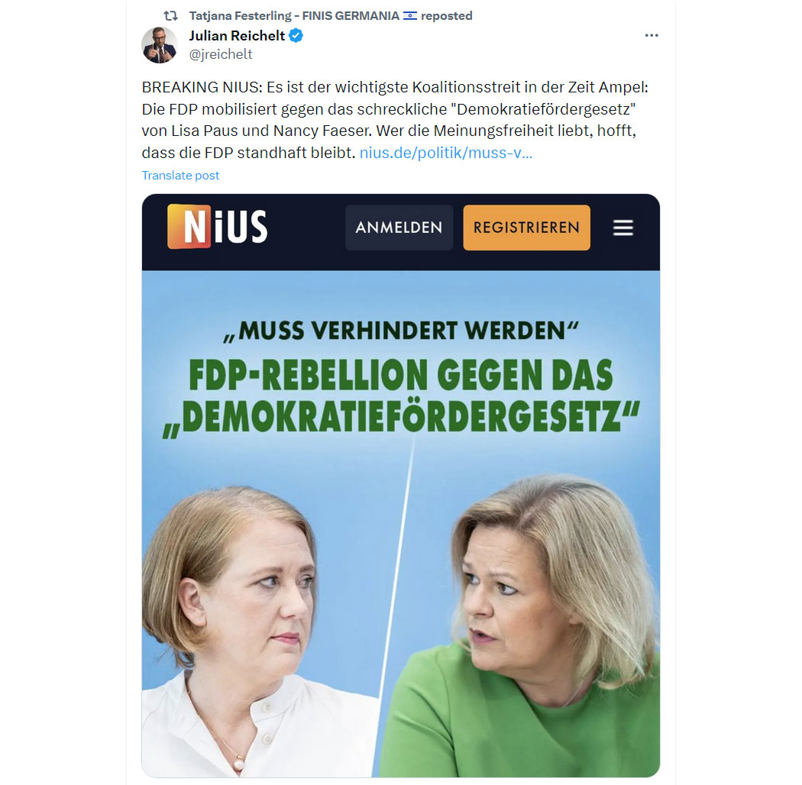802x785 pixels.
Task: Click the "MUSS VERHINDERT WERDEN" quote text
Action: click(x=401, y=331)
